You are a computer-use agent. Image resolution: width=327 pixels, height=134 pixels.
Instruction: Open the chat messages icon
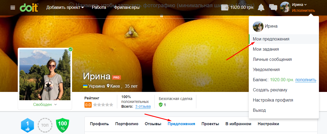pos(273,8)
